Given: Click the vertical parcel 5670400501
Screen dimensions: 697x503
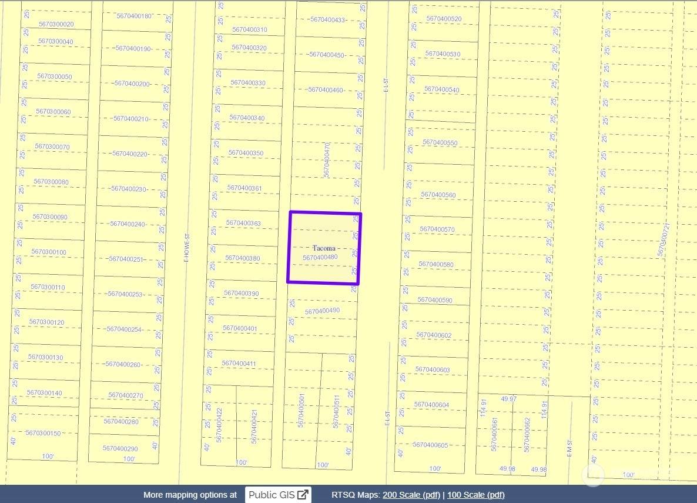Looking at the screenshot, I should (x=301, y=411).
